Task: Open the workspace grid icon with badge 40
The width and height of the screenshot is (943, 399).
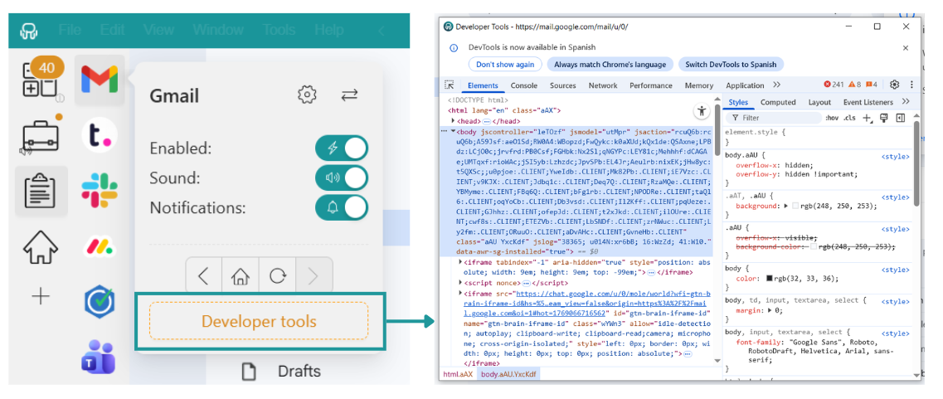Action: (41, 79)
